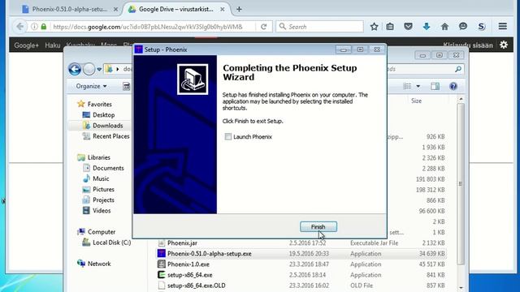520x292 pixels.
Task: Open Recent Places in Favorites
Action: point(111,136)
